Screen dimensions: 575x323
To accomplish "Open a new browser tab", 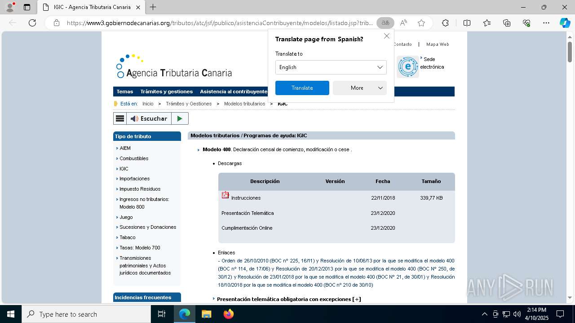I will pyautogui.click(x=153, y=7).
